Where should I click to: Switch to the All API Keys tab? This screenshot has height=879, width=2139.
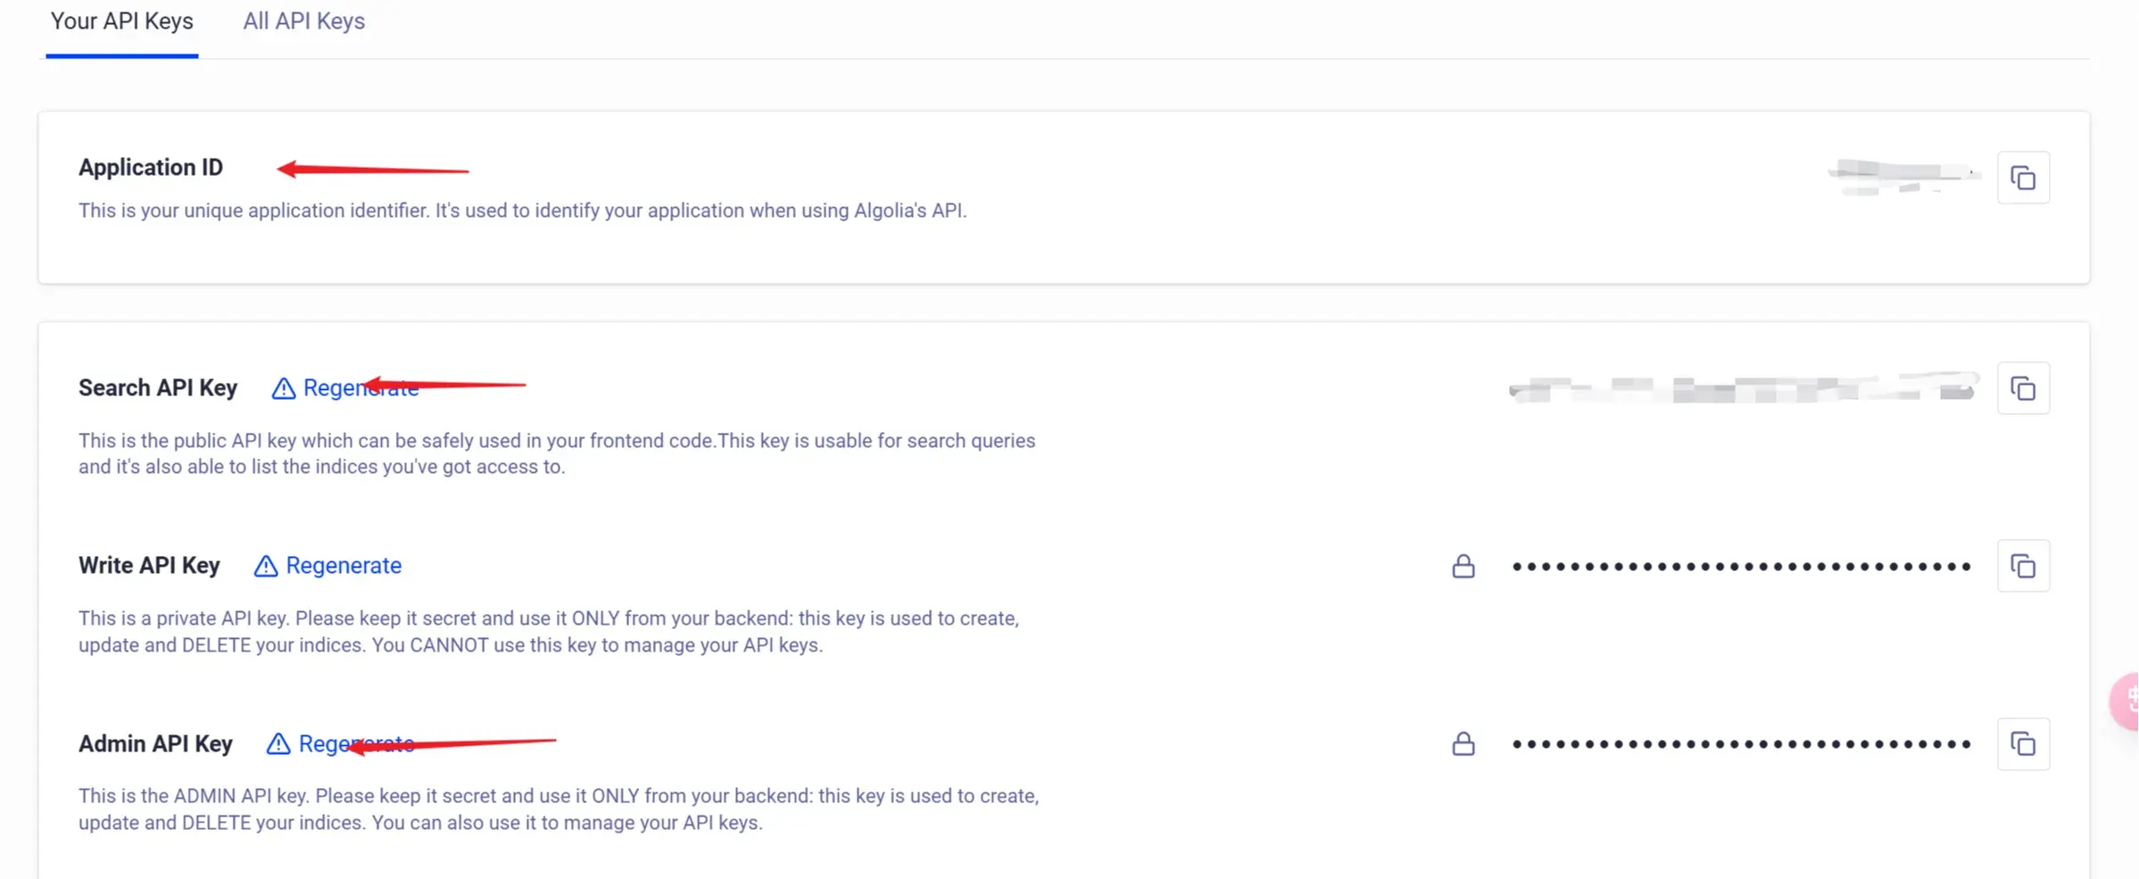click(303, 21)
